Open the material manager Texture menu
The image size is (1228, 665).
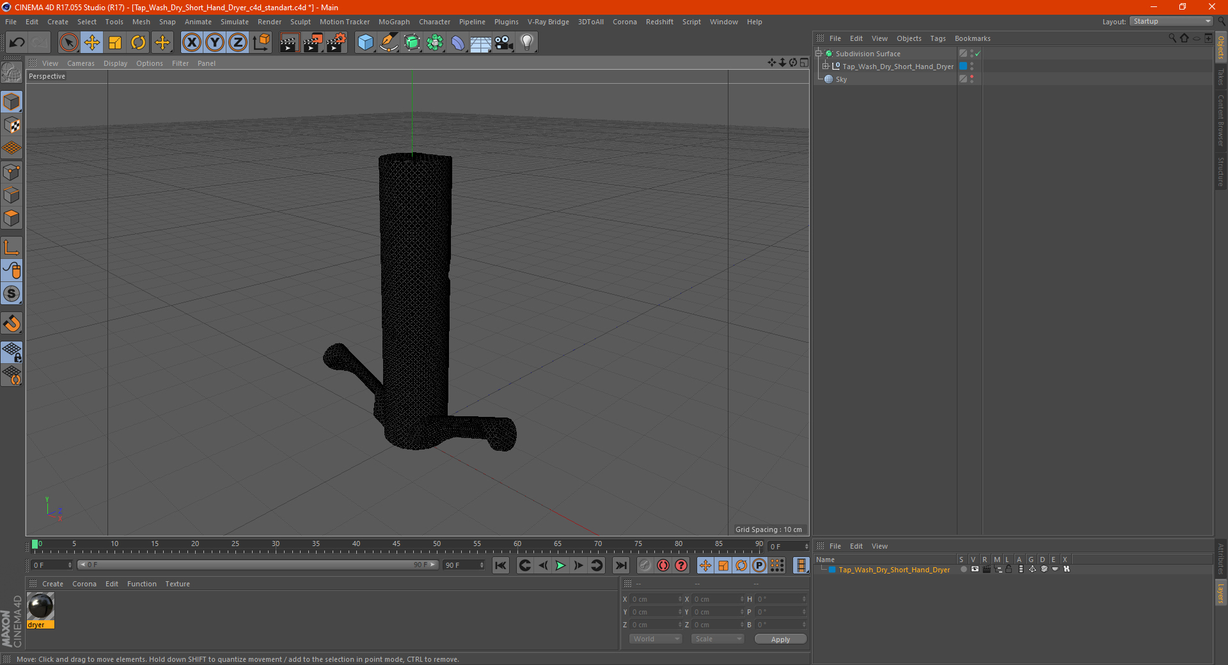177,584
